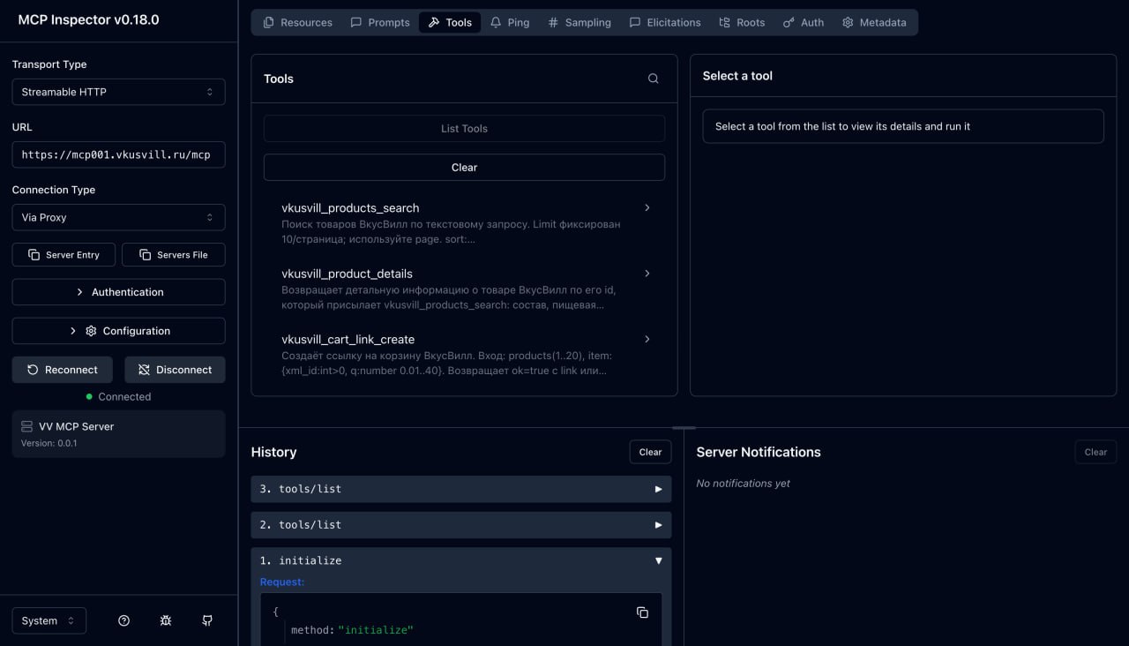Click the search icon in Tools panel
The width and height of the screenshot is (1129, 646).
[653, 79]
